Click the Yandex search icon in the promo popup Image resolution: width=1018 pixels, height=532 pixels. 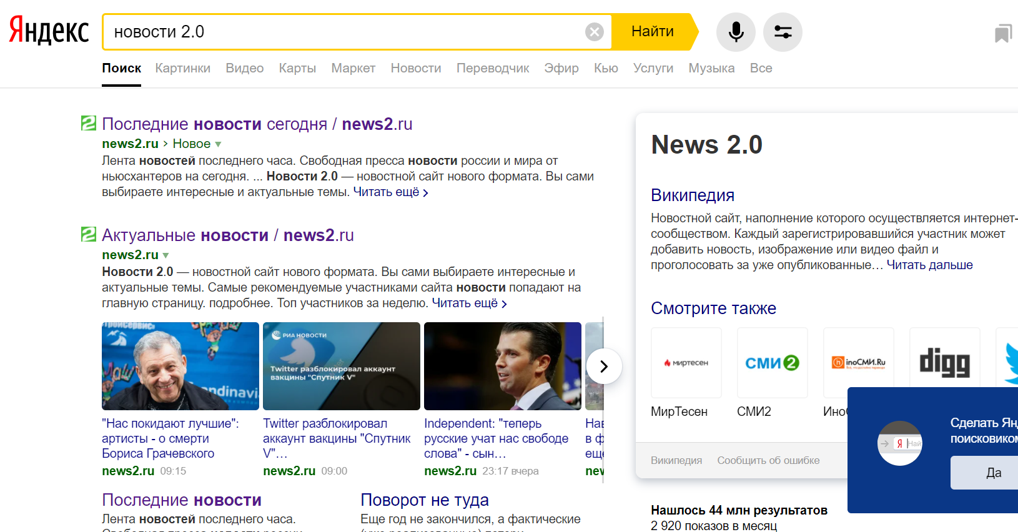point(900,443)
